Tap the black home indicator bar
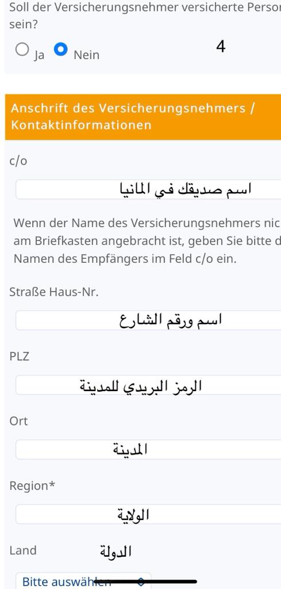 click(145, 582)
